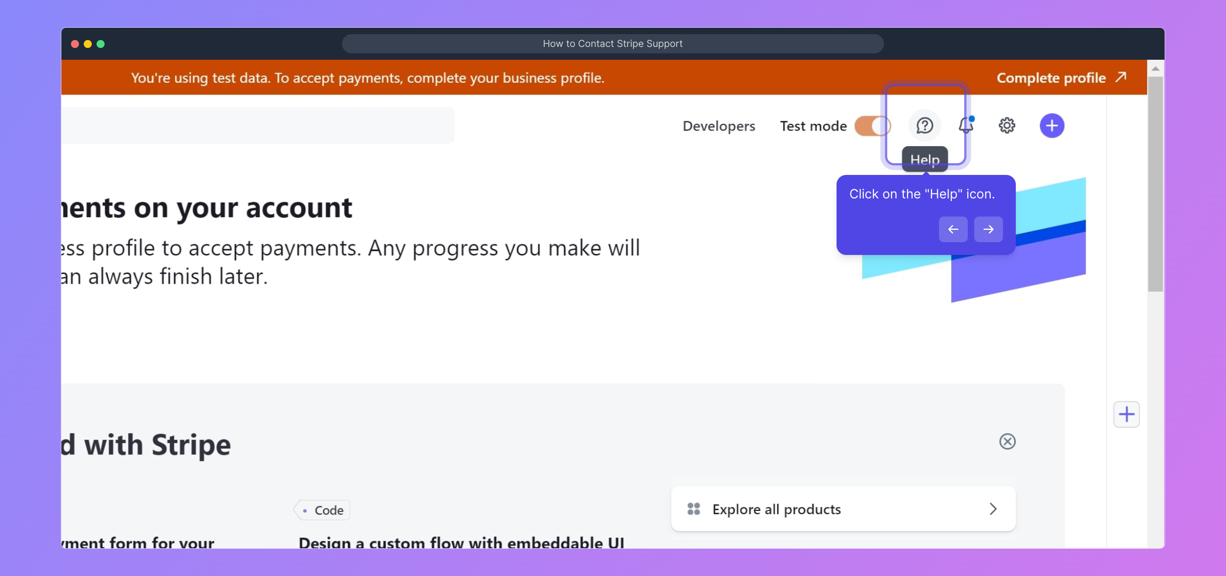Open the Settings gear icon
1226x576 pixels.
[1007, 126]
